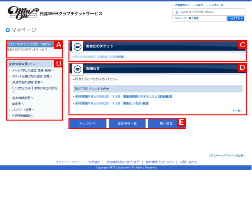Click the チェックリスト button
This screenshot has height=197, width=252.
88,123
